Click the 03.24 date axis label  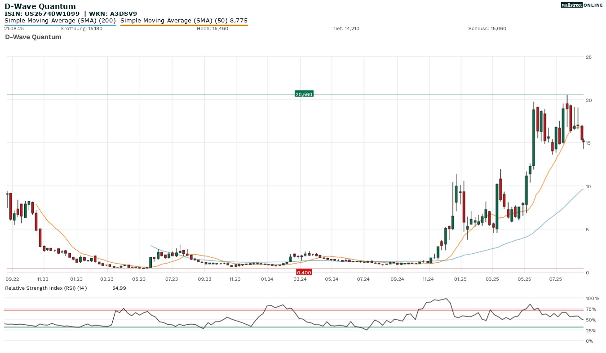coord(300,279)
